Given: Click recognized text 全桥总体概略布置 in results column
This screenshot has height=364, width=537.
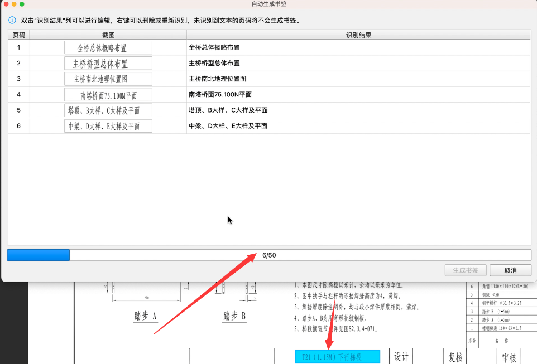Looking at the screenshot, I should pyautogui.click(x=214, y=48).
